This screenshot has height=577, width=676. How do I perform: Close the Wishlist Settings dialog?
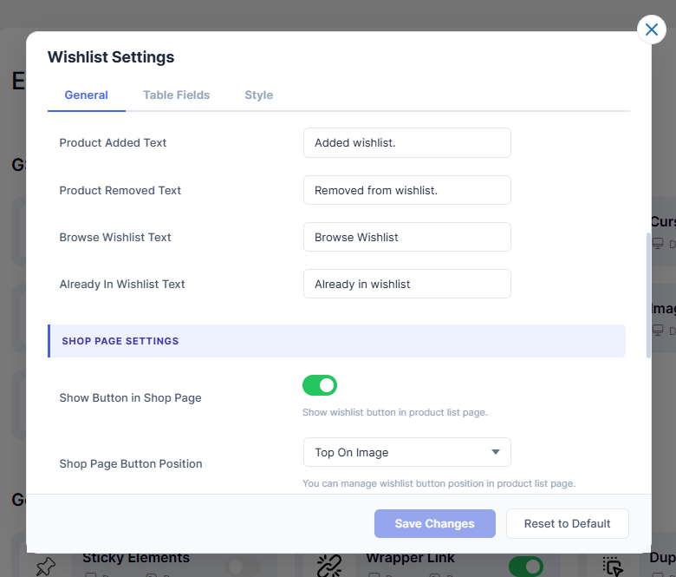pos(652,30)
